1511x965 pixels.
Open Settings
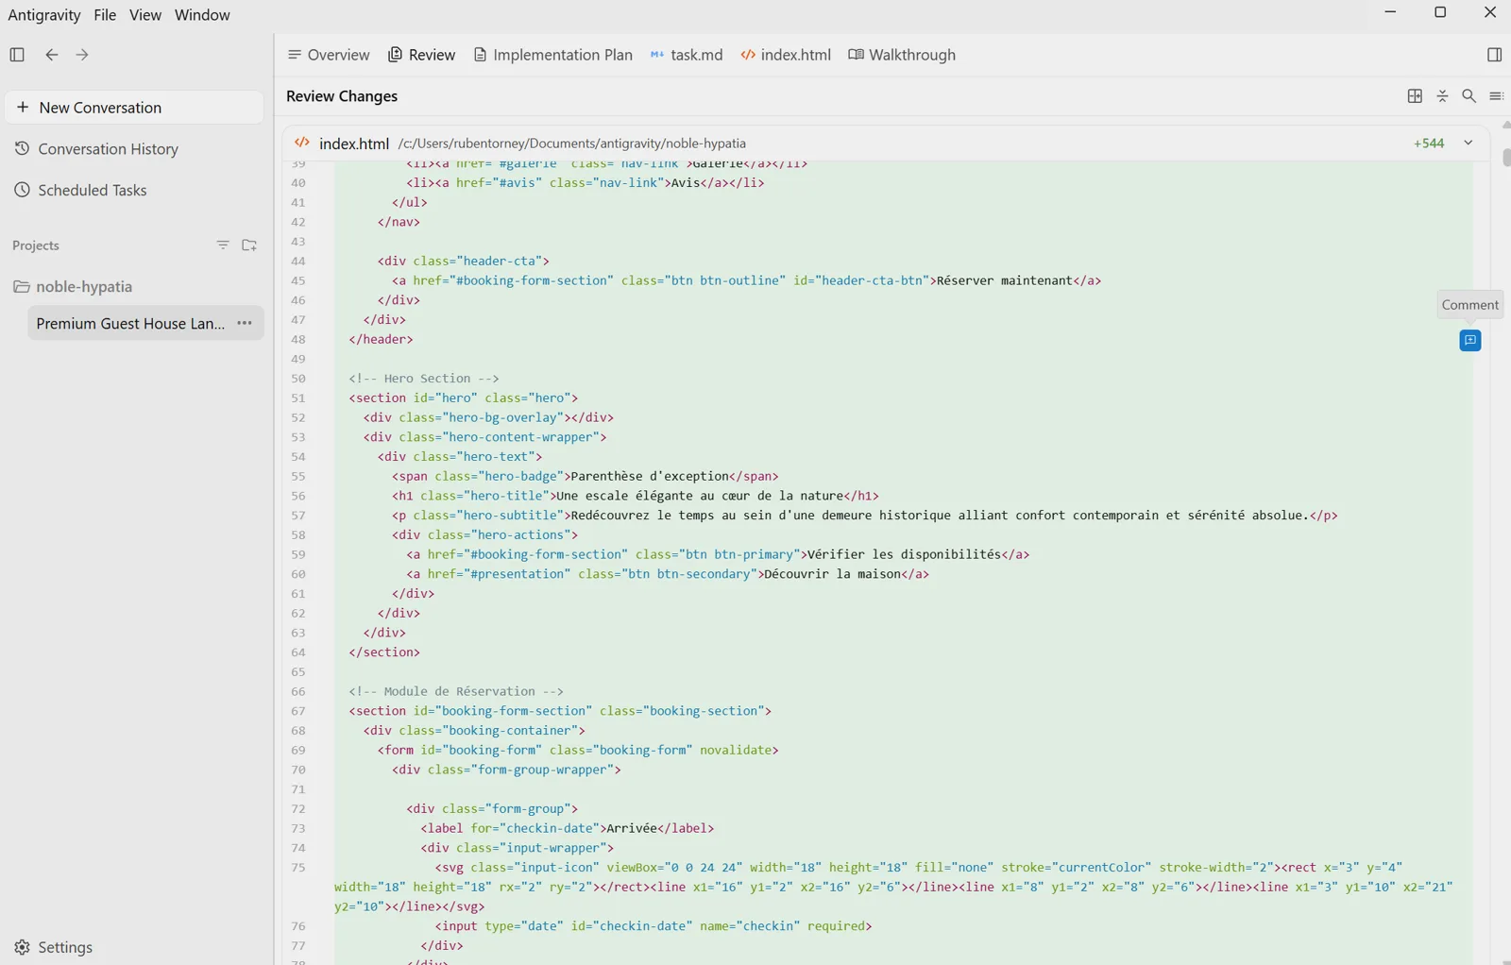pyautogui.click(x=54, y=947)
